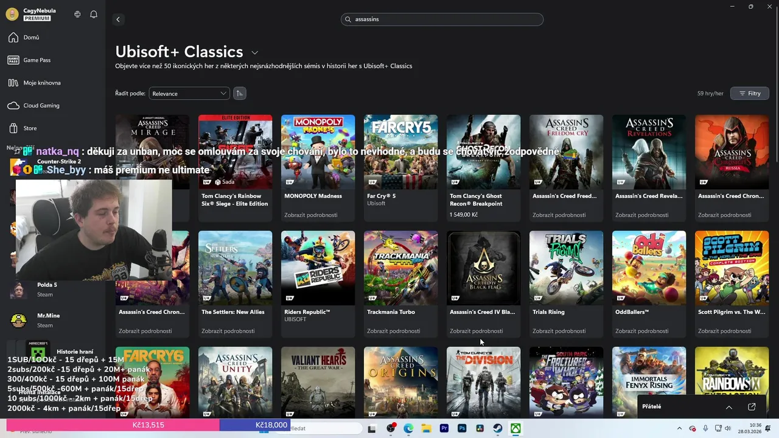Image resolution: width=779 pixels, height=438 pixels.
Task: Open Premiere Pro from the taskbar
Action: [444, 428]
